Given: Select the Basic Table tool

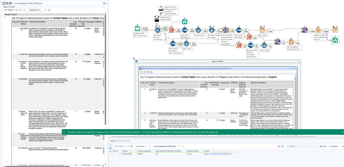Looking at the screenshot, I should pyautogui.click(x=263, y=30).
